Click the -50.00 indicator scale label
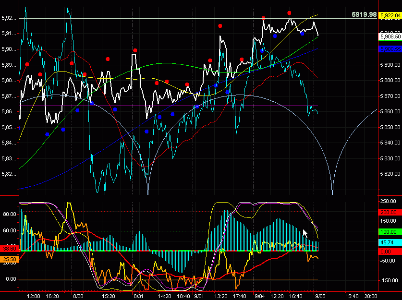The image size is (402, 300). pos(388,261)
